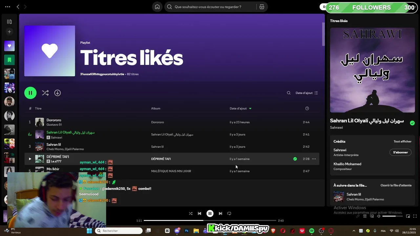The image size is (420, 236).
Task: Open Spotify from the taskbar
Action: coord(312,231)
